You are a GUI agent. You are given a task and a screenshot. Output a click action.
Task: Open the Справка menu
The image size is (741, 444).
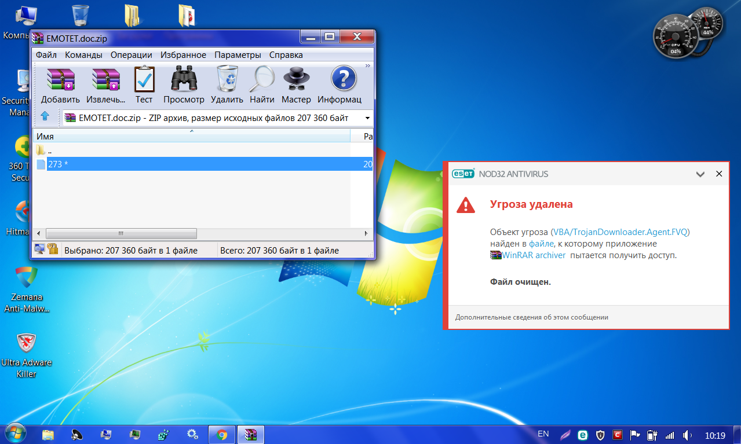pos(286,55)
